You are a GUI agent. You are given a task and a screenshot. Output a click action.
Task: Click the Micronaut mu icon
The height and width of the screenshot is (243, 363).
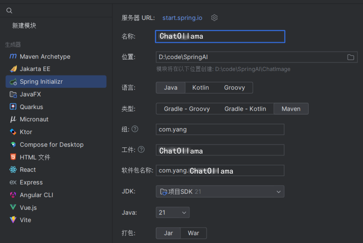click(x=13, y=119)
